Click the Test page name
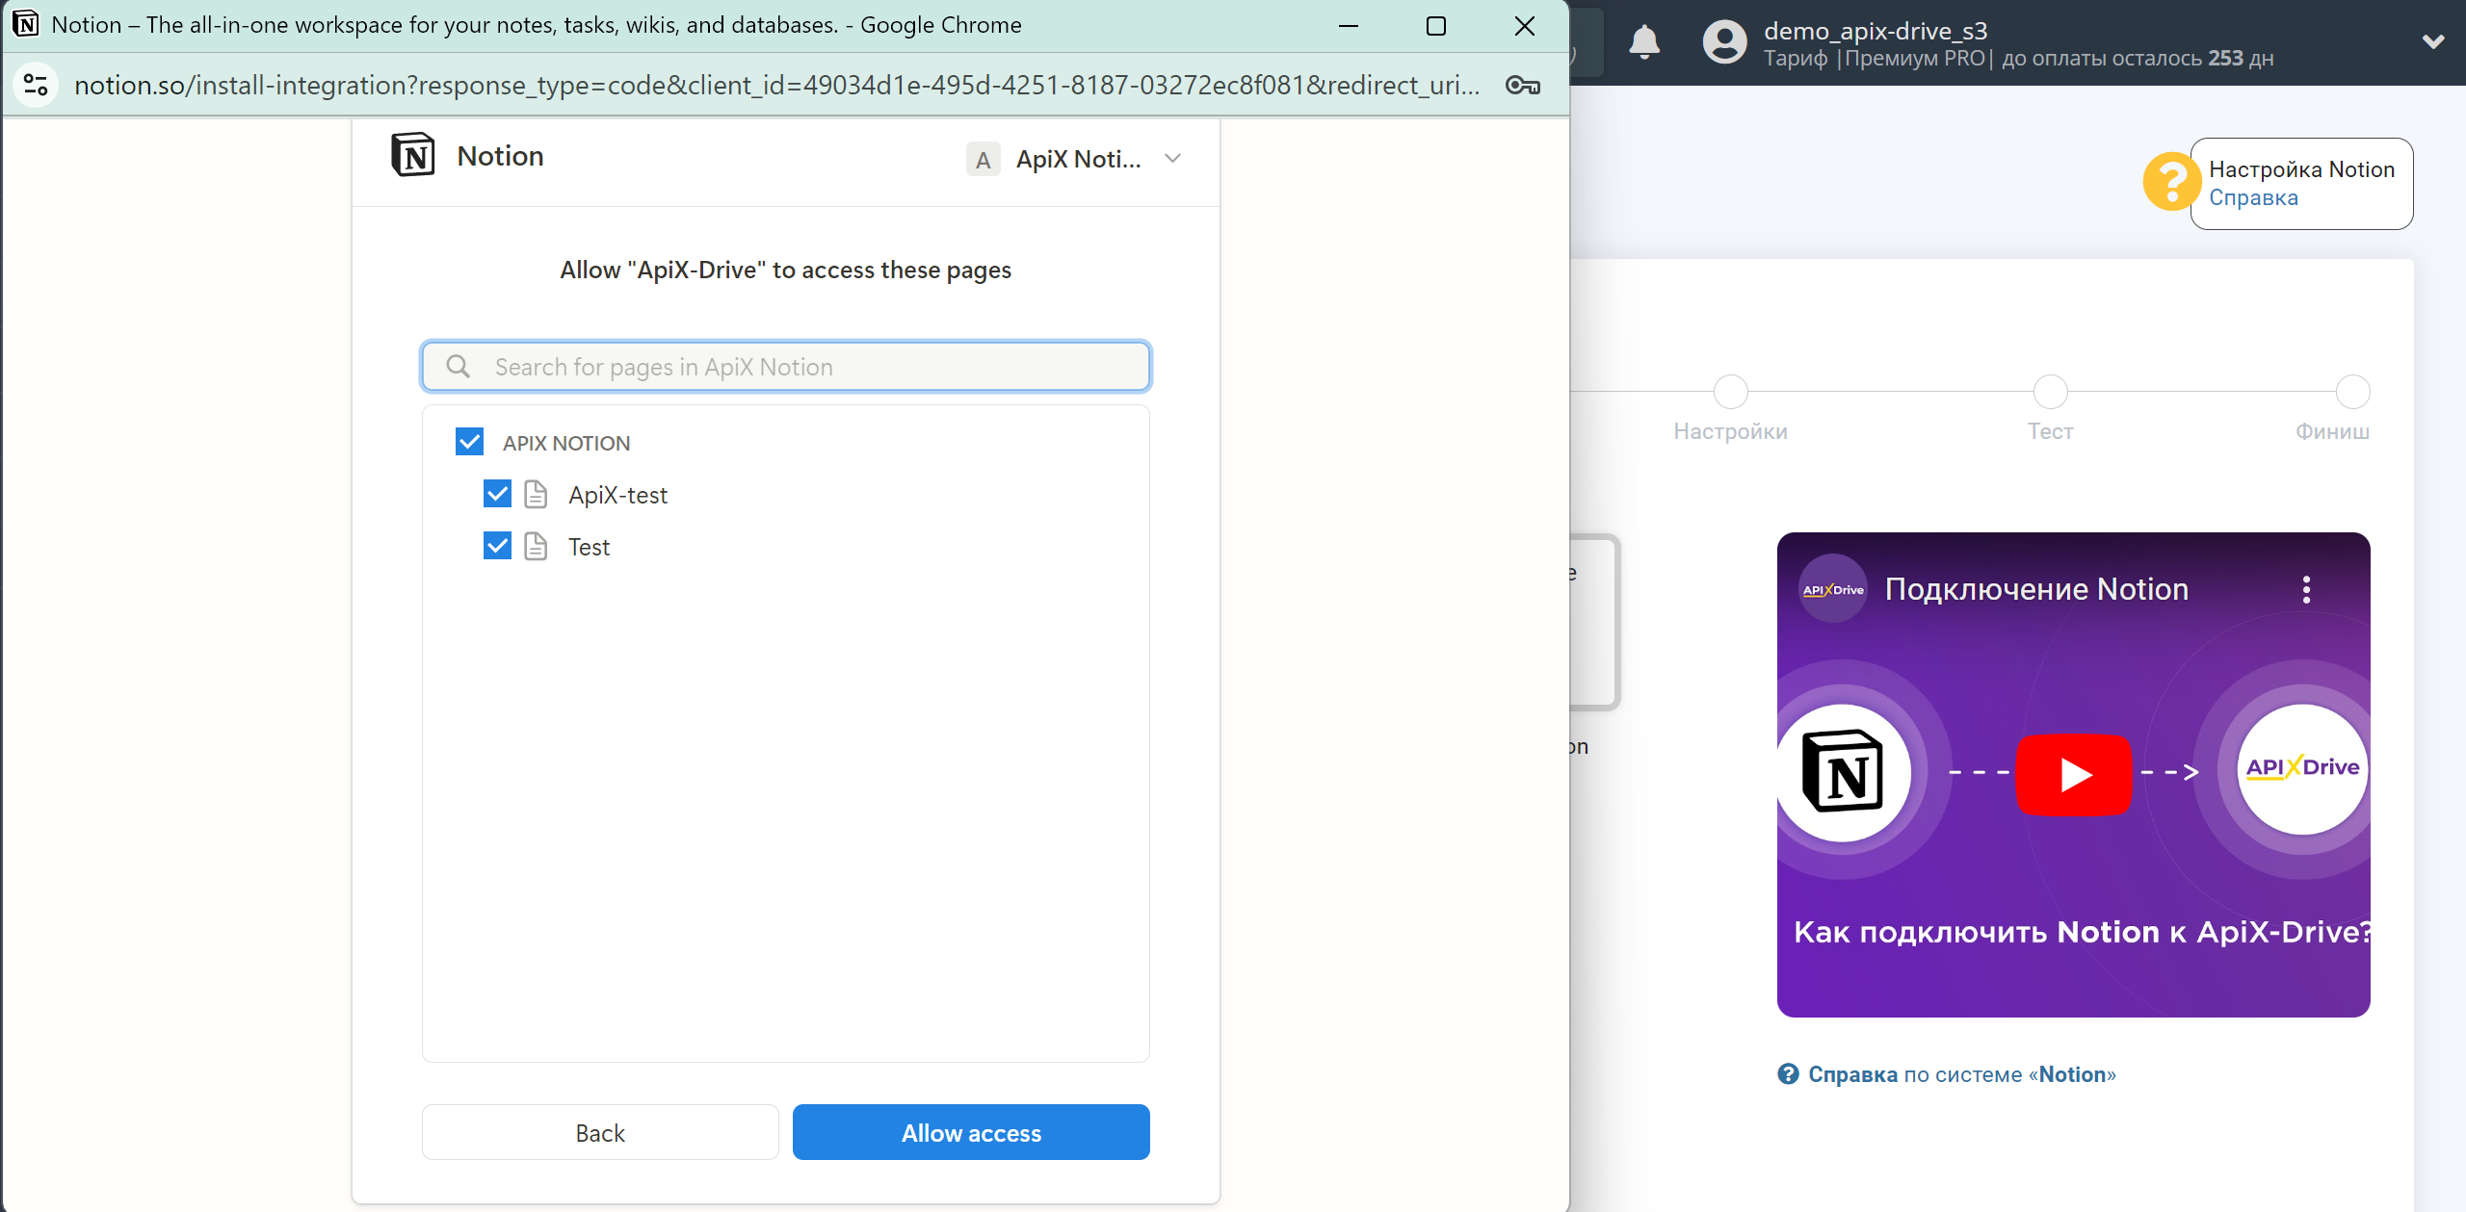This screenshot has width=2466, height=1212. [x=589, y=547]
